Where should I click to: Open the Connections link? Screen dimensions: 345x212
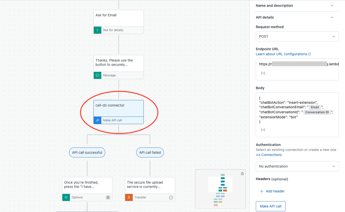click(x=271, y=155)
